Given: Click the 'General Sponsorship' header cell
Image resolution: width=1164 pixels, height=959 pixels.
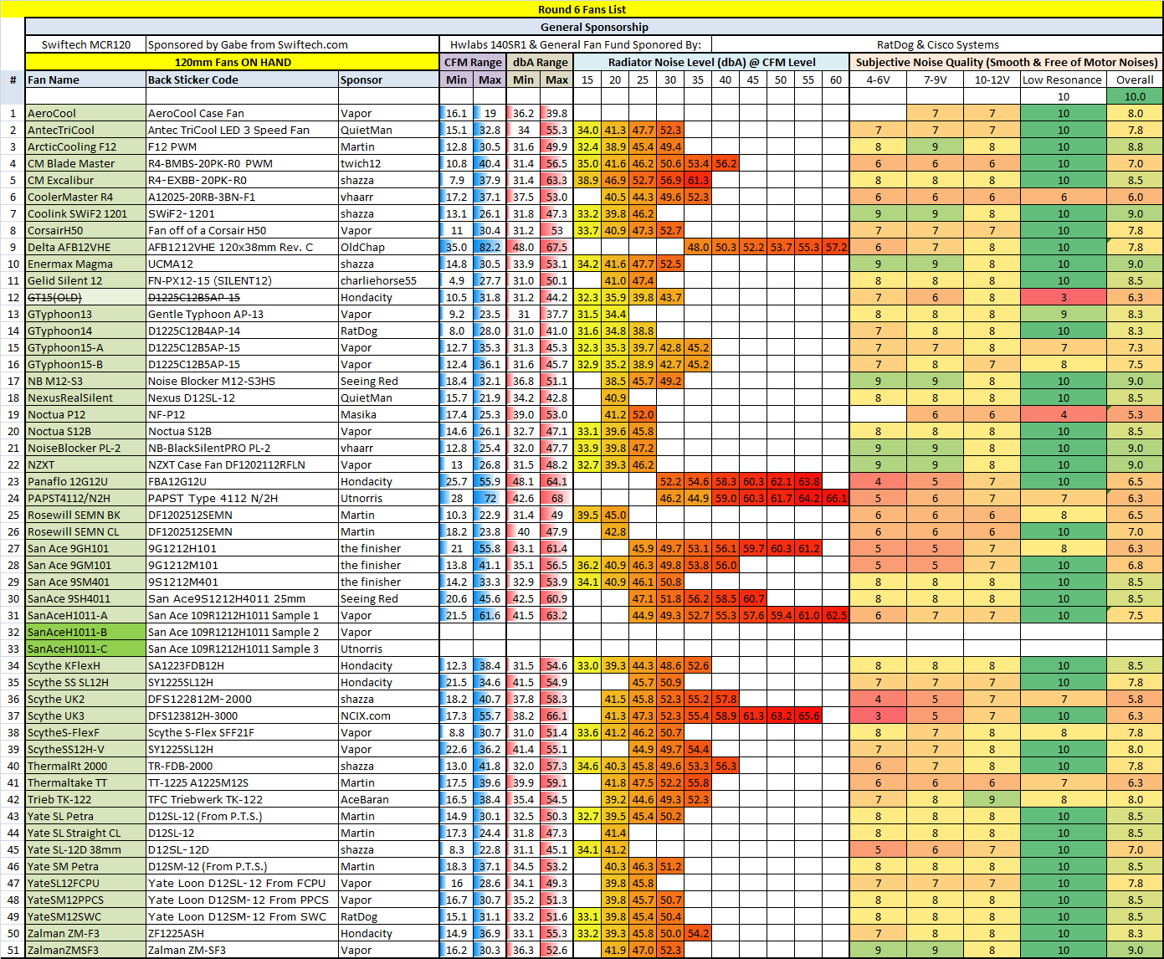Looking at the screenshot, I should coord(593,27).
